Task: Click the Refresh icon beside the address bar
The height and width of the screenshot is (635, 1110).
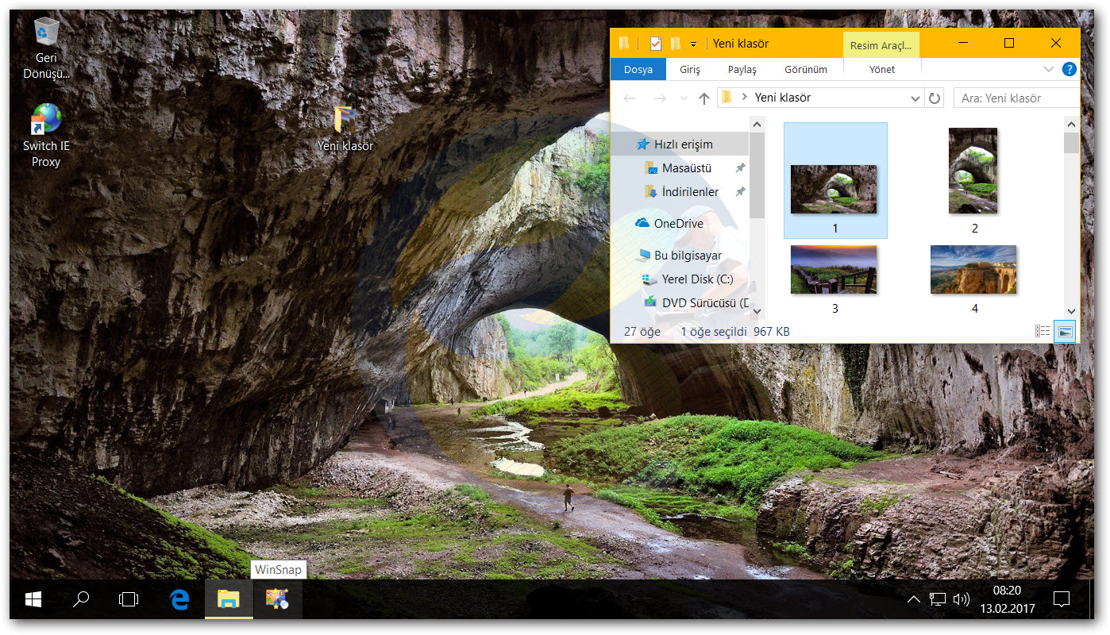Action: click(935, 97)
